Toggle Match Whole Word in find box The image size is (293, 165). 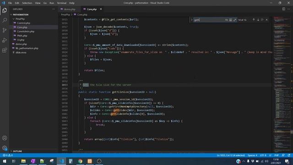pyautogui.click(x=231, y=20)
